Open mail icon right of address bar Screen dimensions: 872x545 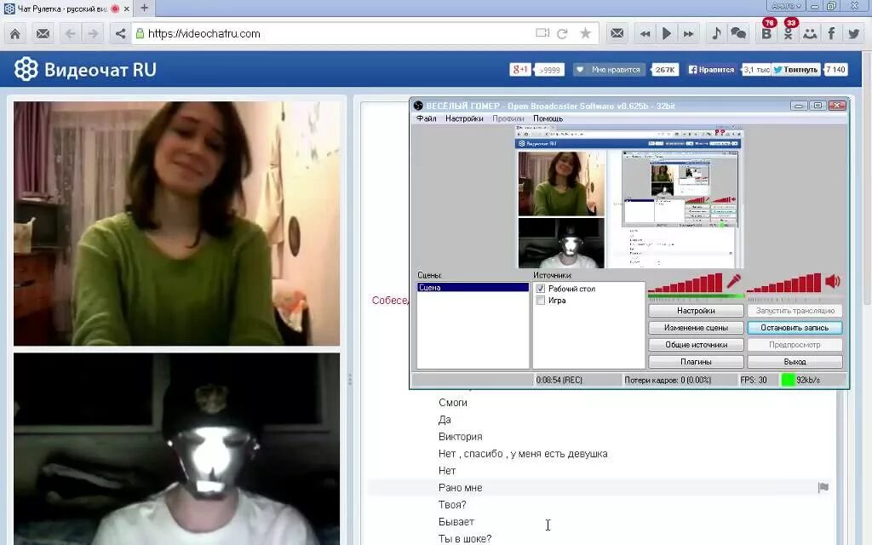point(617,34)
